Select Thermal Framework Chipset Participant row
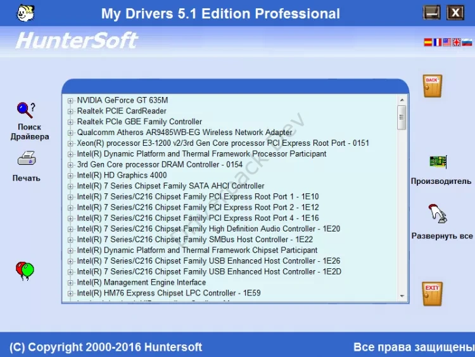This screenshot has height=357, width=475. click(197, 250)
